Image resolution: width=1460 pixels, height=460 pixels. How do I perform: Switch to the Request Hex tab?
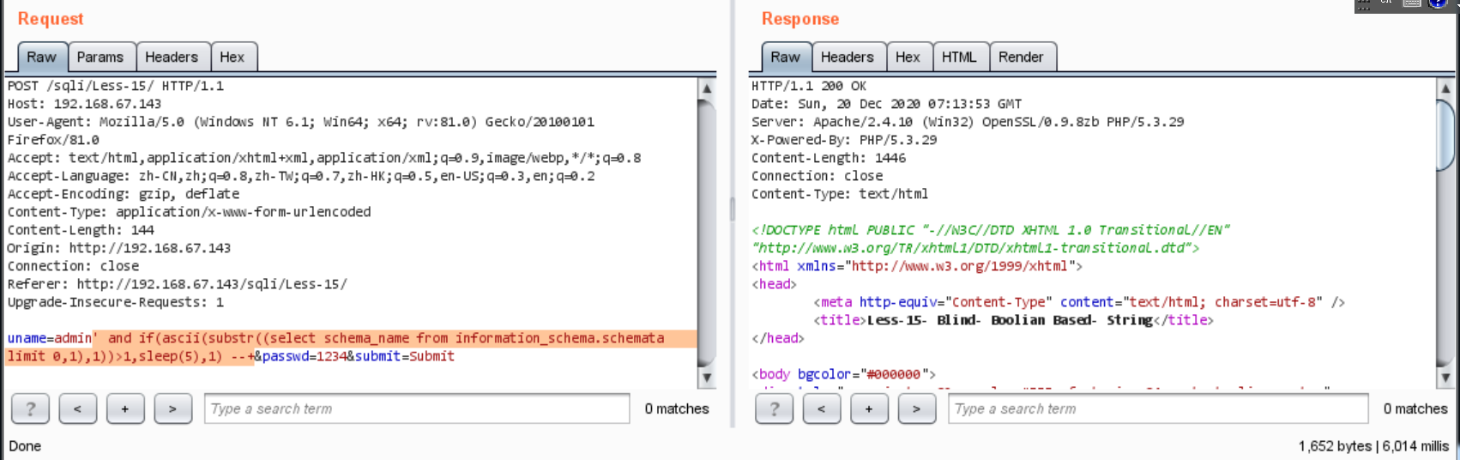click(x=232, y=57)
